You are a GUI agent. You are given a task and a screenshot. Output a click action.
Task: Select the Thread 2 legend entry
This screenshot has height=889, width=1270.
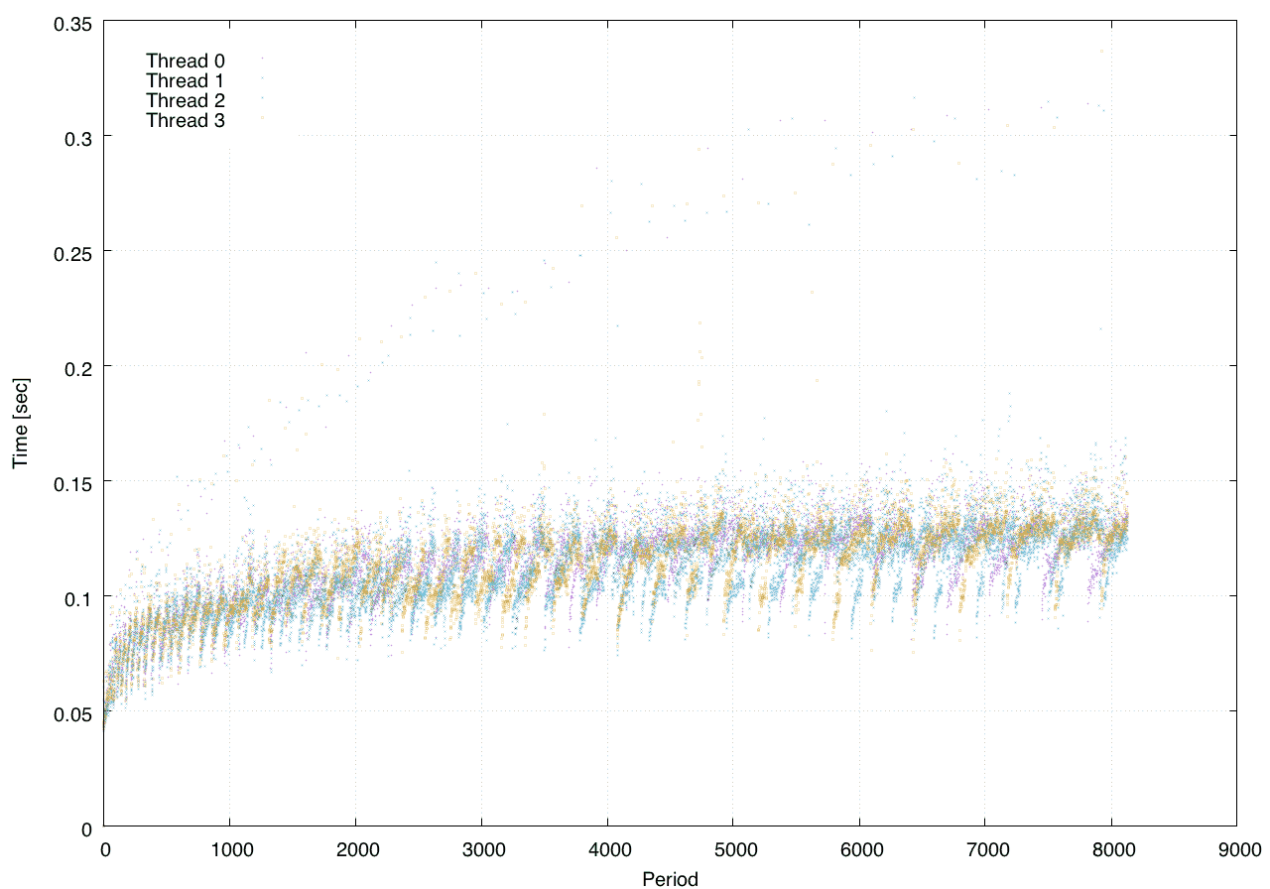pos(186,100)
